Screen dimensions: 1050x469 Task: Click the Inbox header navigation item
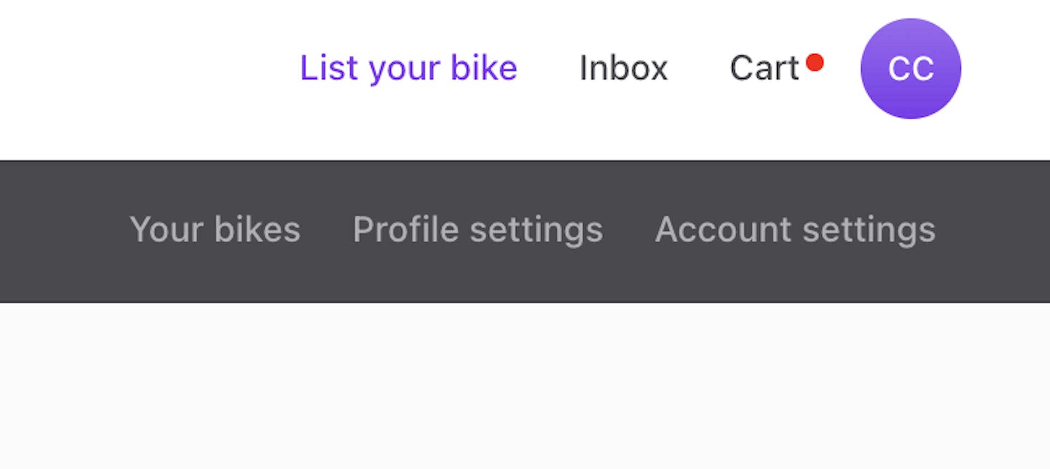pos(623,68)
